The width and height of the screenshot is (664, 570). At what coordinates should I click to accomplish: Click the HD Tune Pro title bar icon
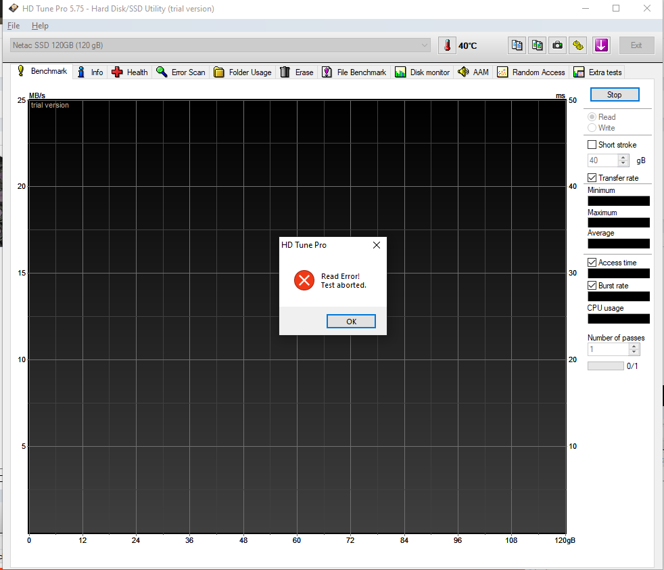[14, 9]
